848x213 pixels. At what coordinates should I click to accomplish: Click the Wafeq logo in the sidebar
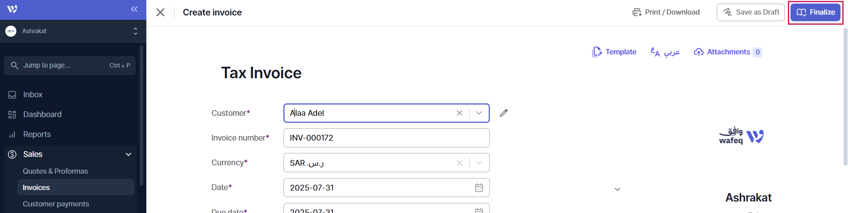[12, 9]
